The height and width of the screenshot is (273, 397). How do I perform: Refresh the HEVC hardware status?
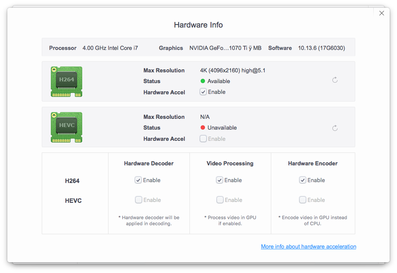click(x=335, y=128)
